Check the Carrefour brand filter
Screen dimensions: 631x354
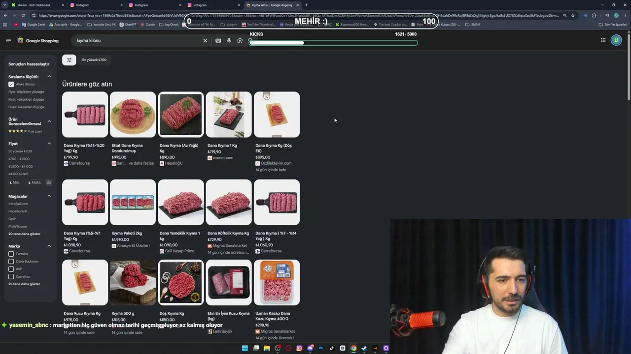[x=11, y=277]
